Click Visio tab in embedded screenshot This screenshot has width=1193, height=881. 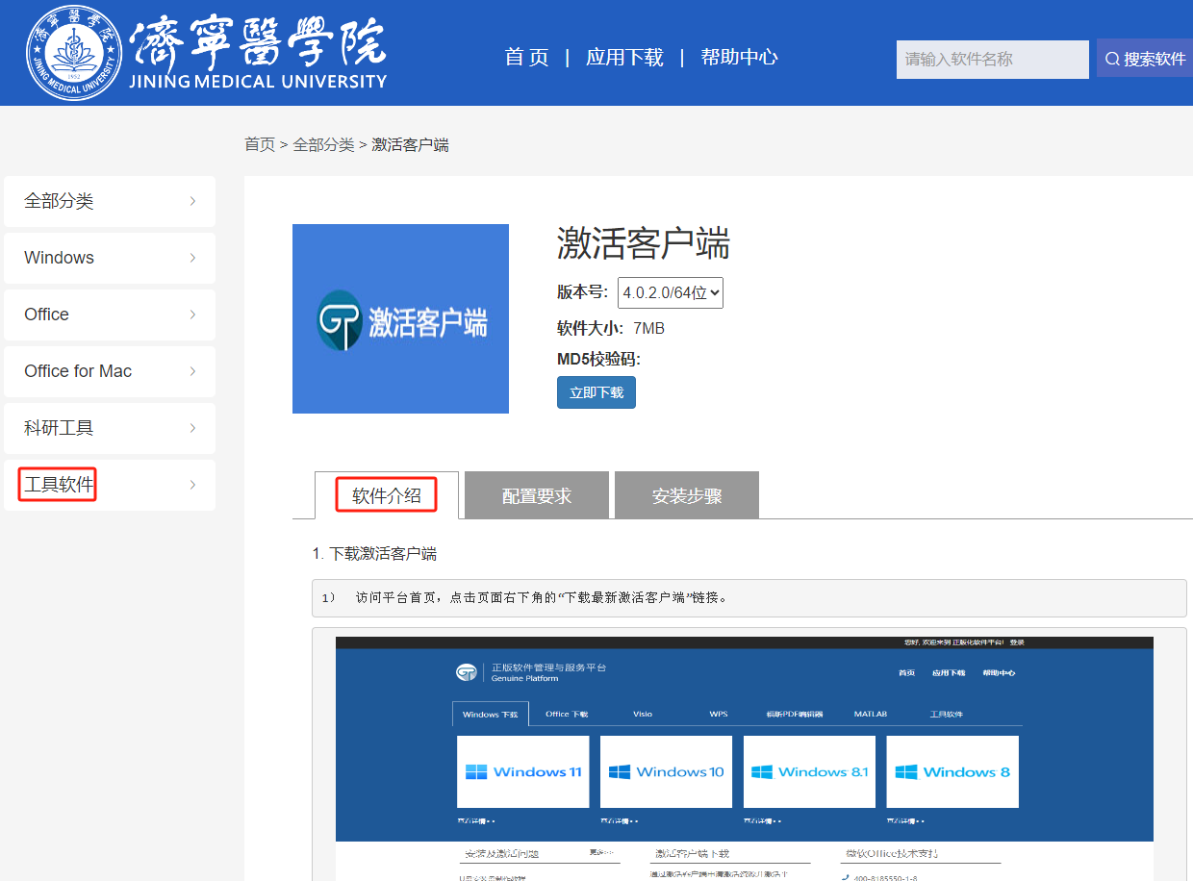point(643,714)
